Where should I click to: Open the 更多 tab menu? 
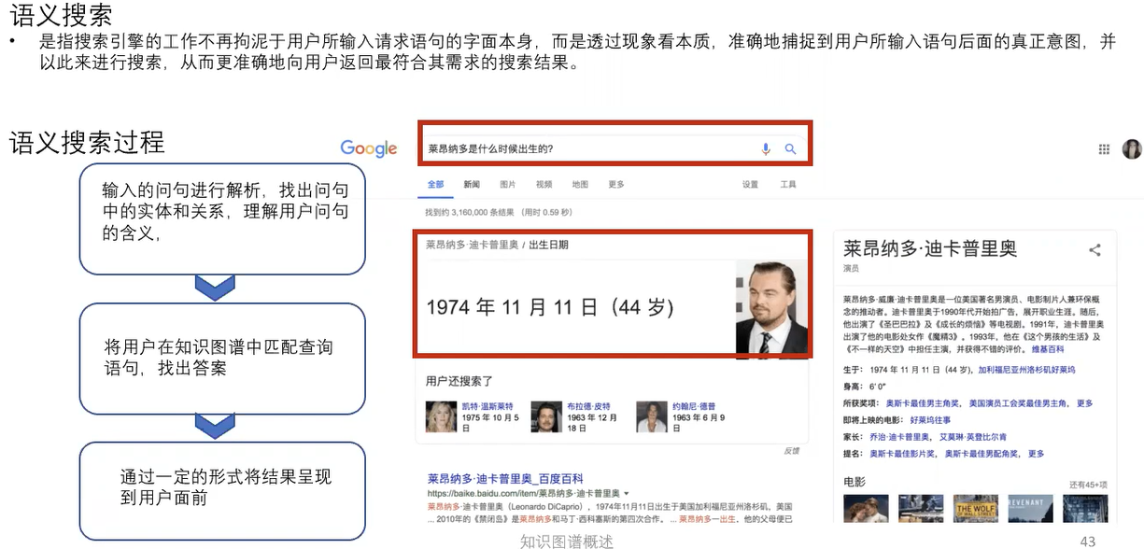click(616, 184)
